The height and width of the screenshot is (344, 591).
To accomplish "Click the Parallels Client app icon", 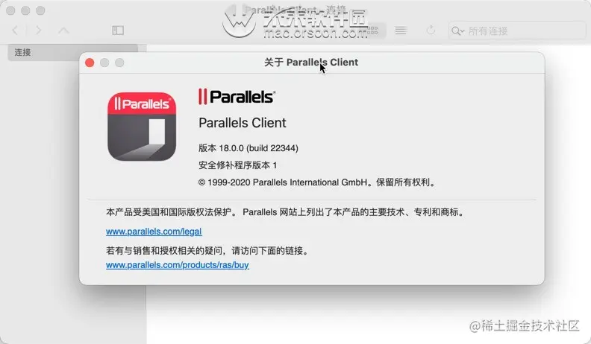I will click(142, 127).
